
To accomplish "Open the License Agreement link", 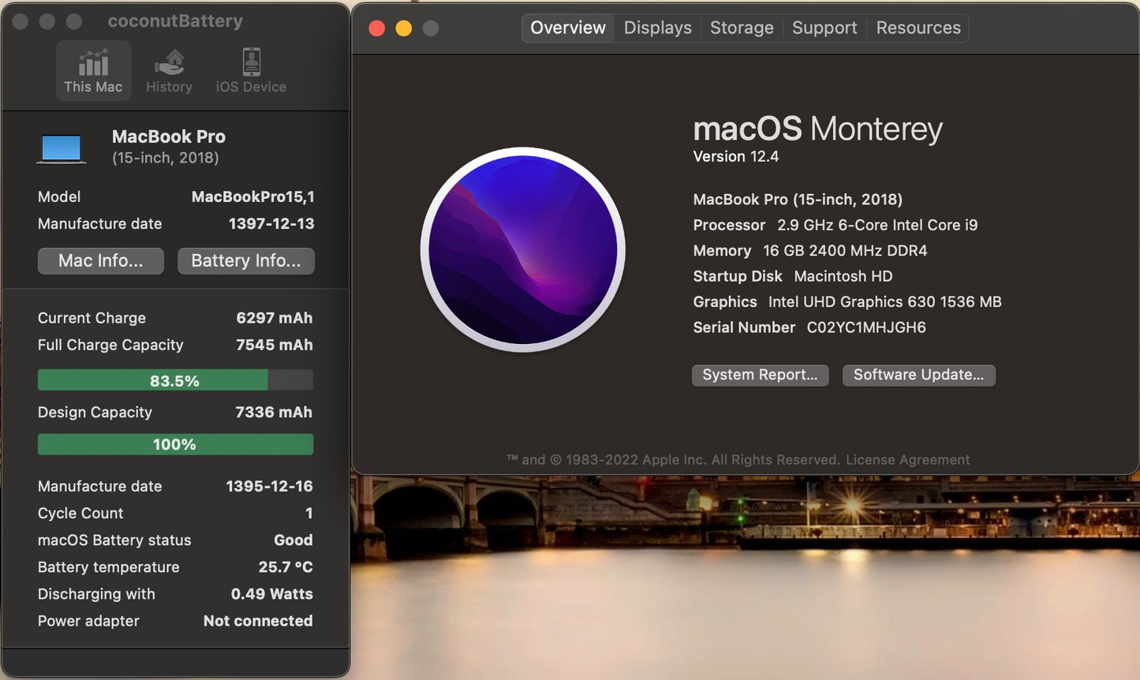I will click(x=907, y=459).
